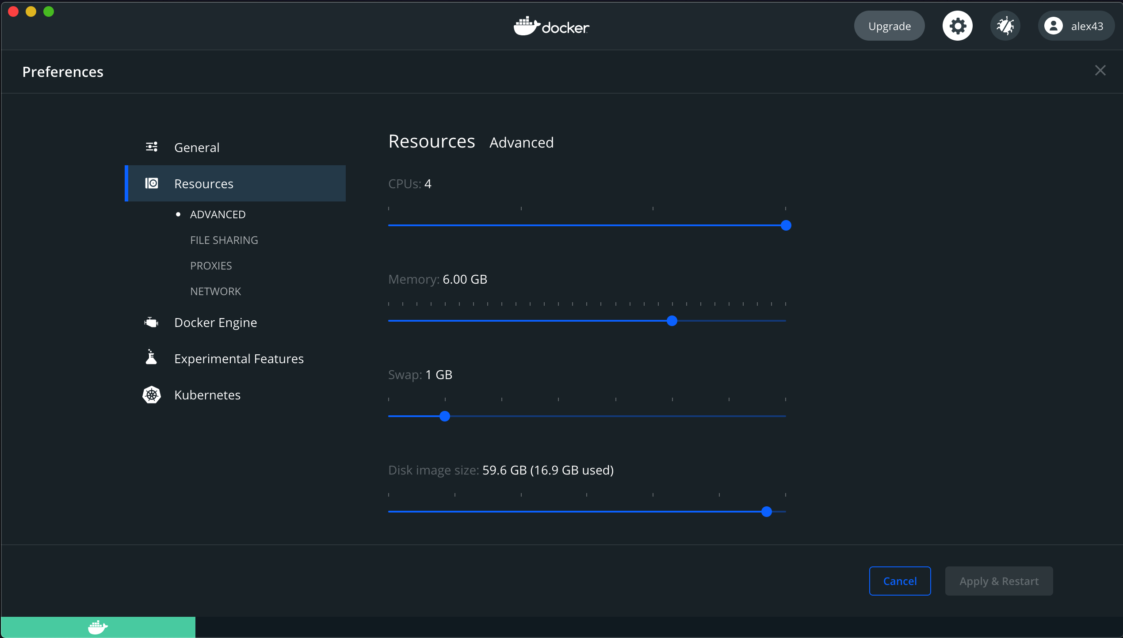Select the Docker Engine whale icon
The image size is (1123, 638).
click(152, 322)
